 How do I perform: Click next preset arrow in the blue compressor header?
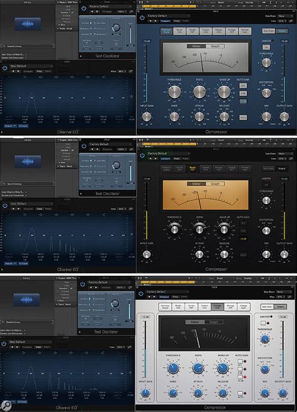pos(156,21)
